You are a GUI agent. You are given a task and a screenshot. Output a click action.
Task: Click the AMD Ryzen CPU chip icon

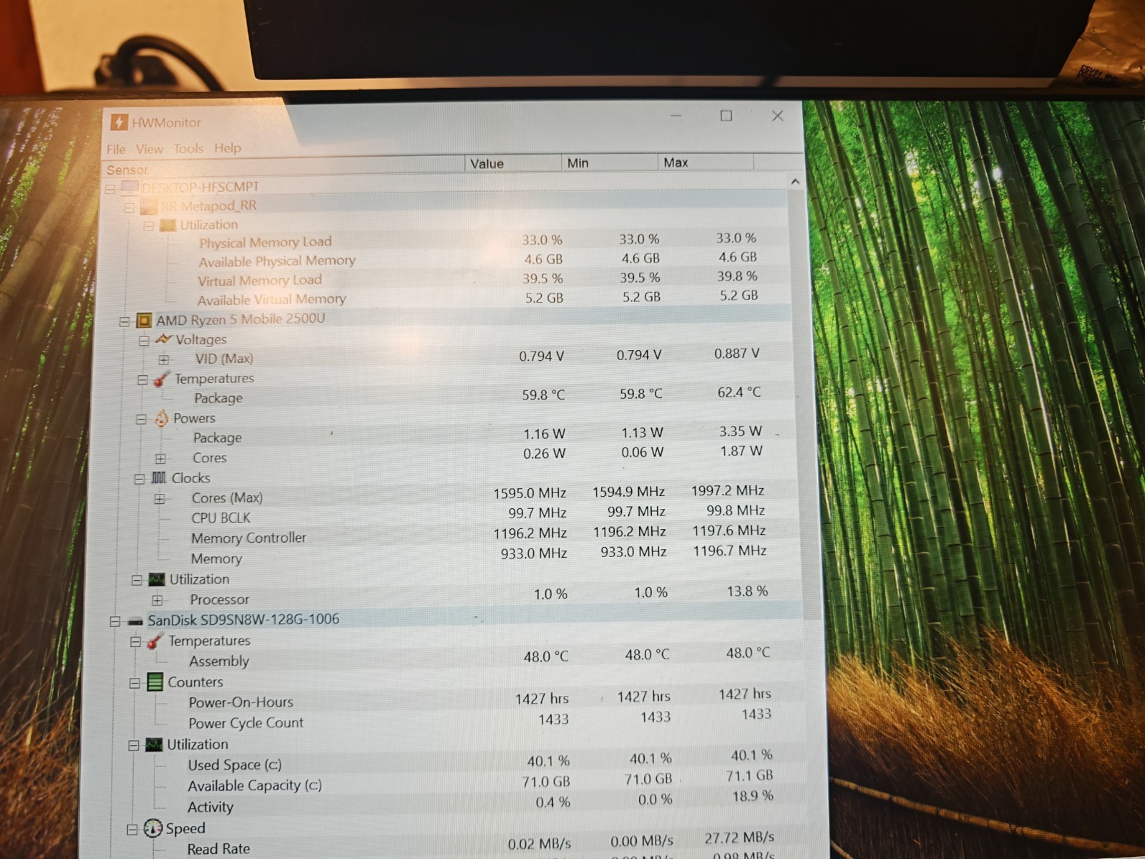point(144,321)
